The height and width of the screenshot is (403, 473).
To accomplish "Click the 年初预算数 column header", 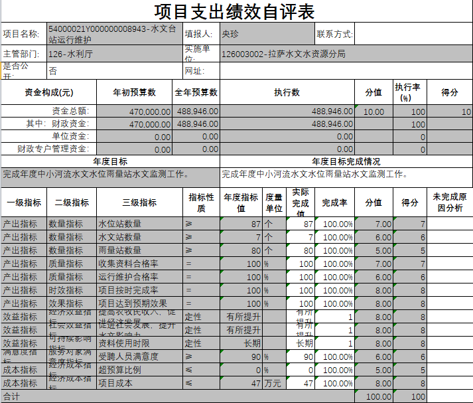I will (x=134, y=92).
